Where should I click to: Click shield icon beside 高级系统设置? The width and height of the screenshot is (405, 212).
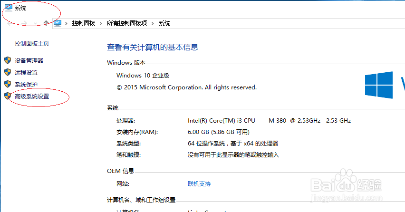coord(8,96)
